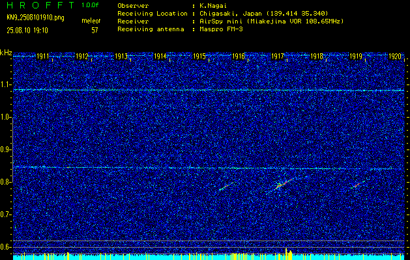Click the Observer label
410x260 pixels.
[x=133, y=6]
